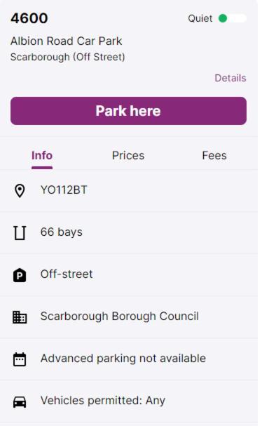Click the parking bays icon
Viewport: 262px width, 426px height.
tap(20, 233)
